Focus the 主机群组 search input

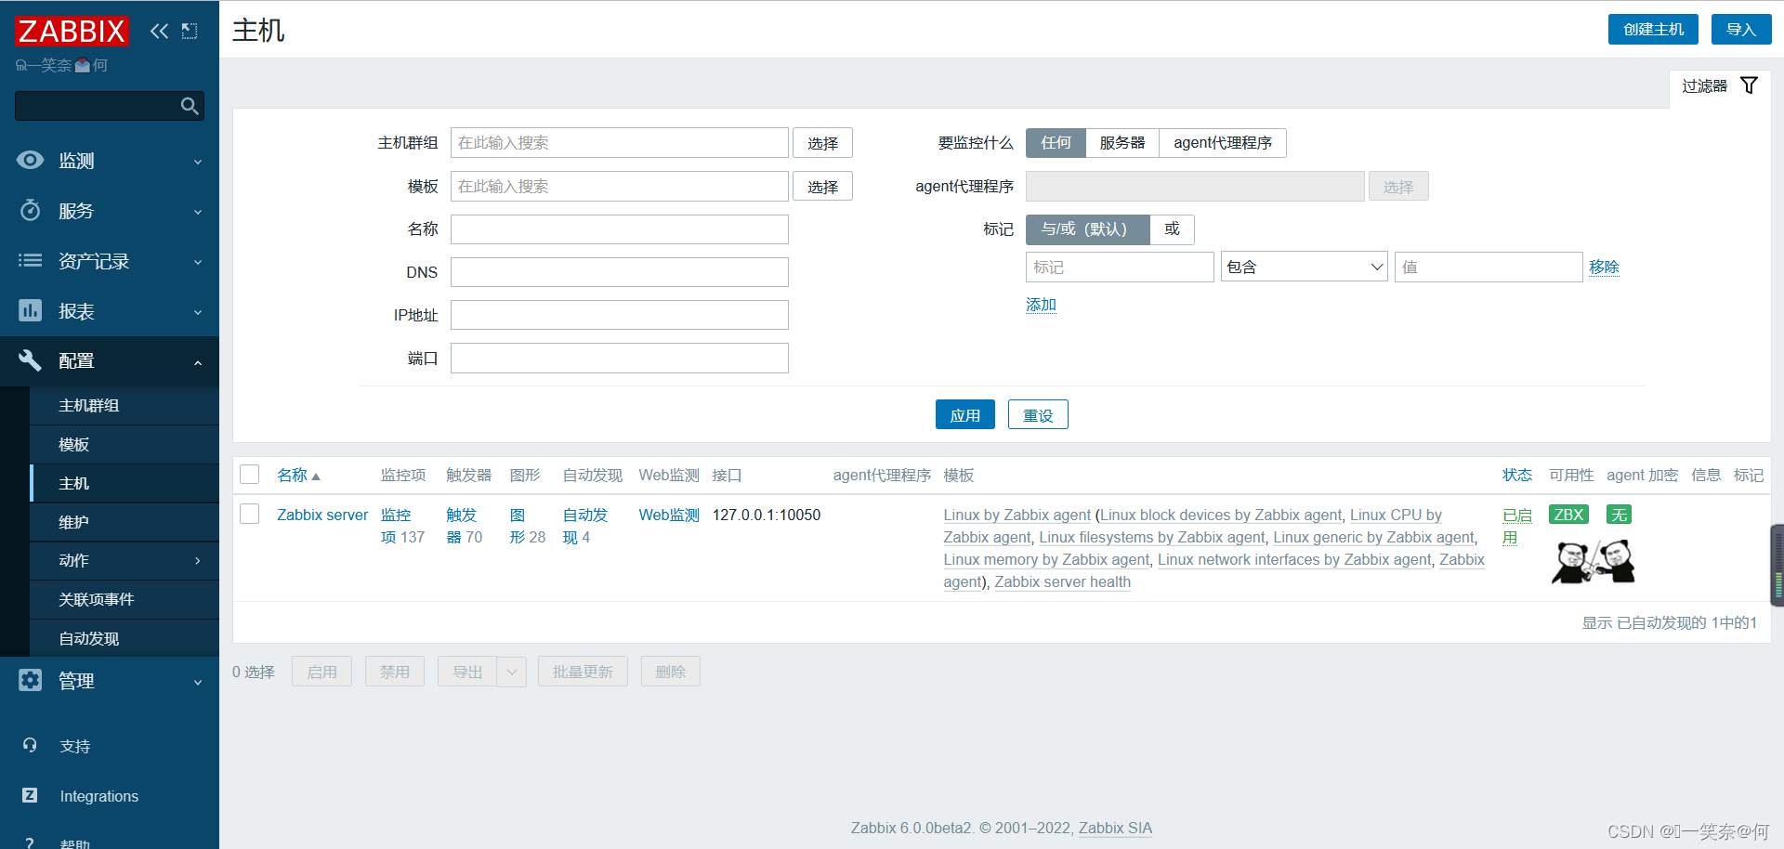point(620,143)
